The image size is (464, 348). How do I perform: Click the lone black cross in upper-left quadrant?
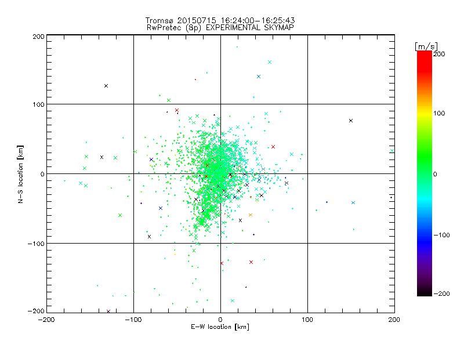click(x=106, y=86)
